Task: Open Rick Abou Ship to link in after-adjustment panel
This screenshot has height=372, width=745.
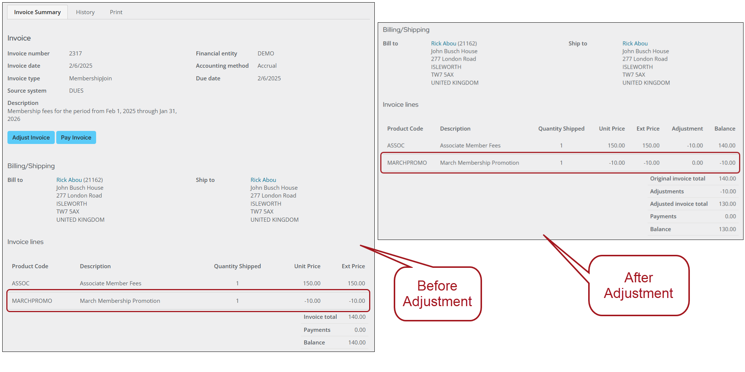Action: point(635,44)
